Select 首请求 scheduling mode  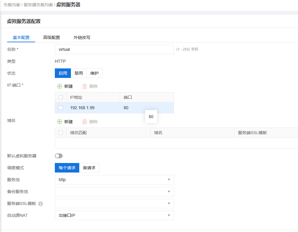[x=89, y=168]
